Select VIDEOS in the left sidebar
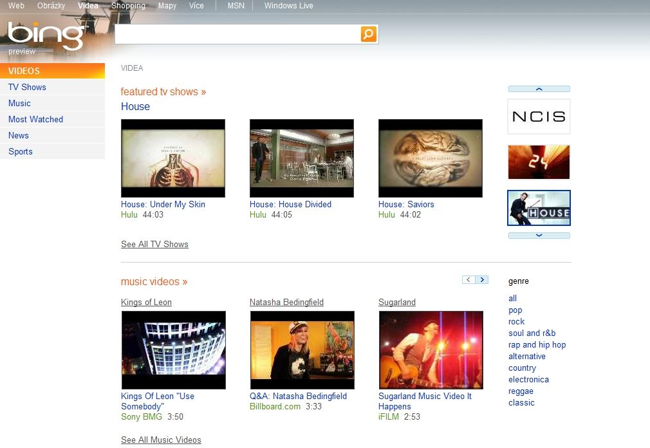 coord(52,71)
